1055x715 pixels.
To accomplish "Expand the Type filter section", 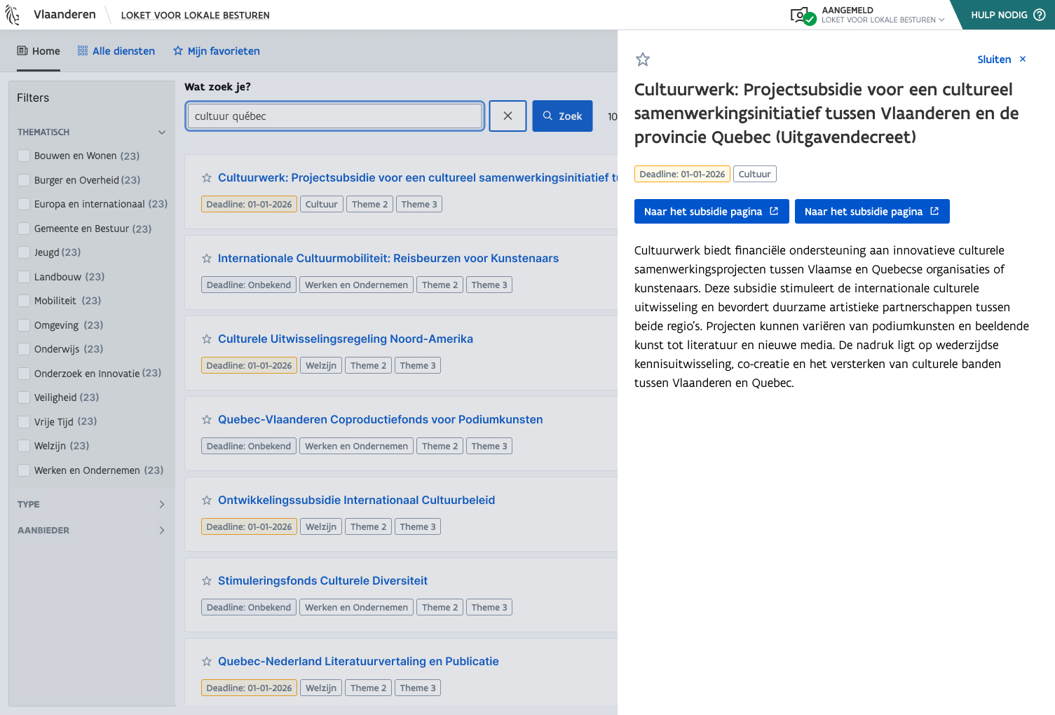I will click(162, 505).
